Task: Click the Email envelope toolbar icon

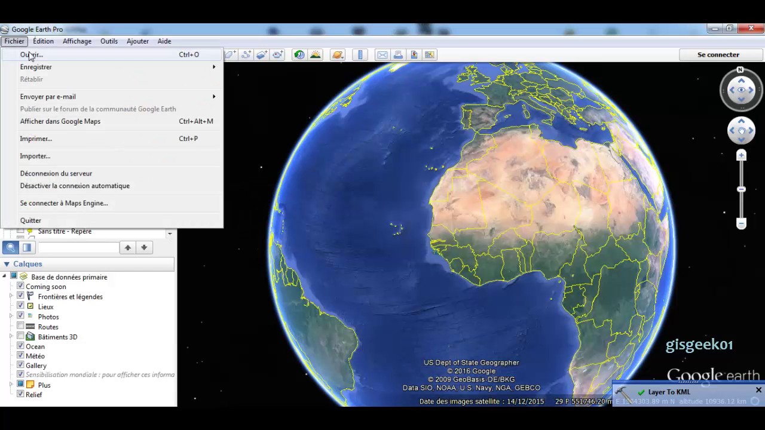Action: [382, 54]
